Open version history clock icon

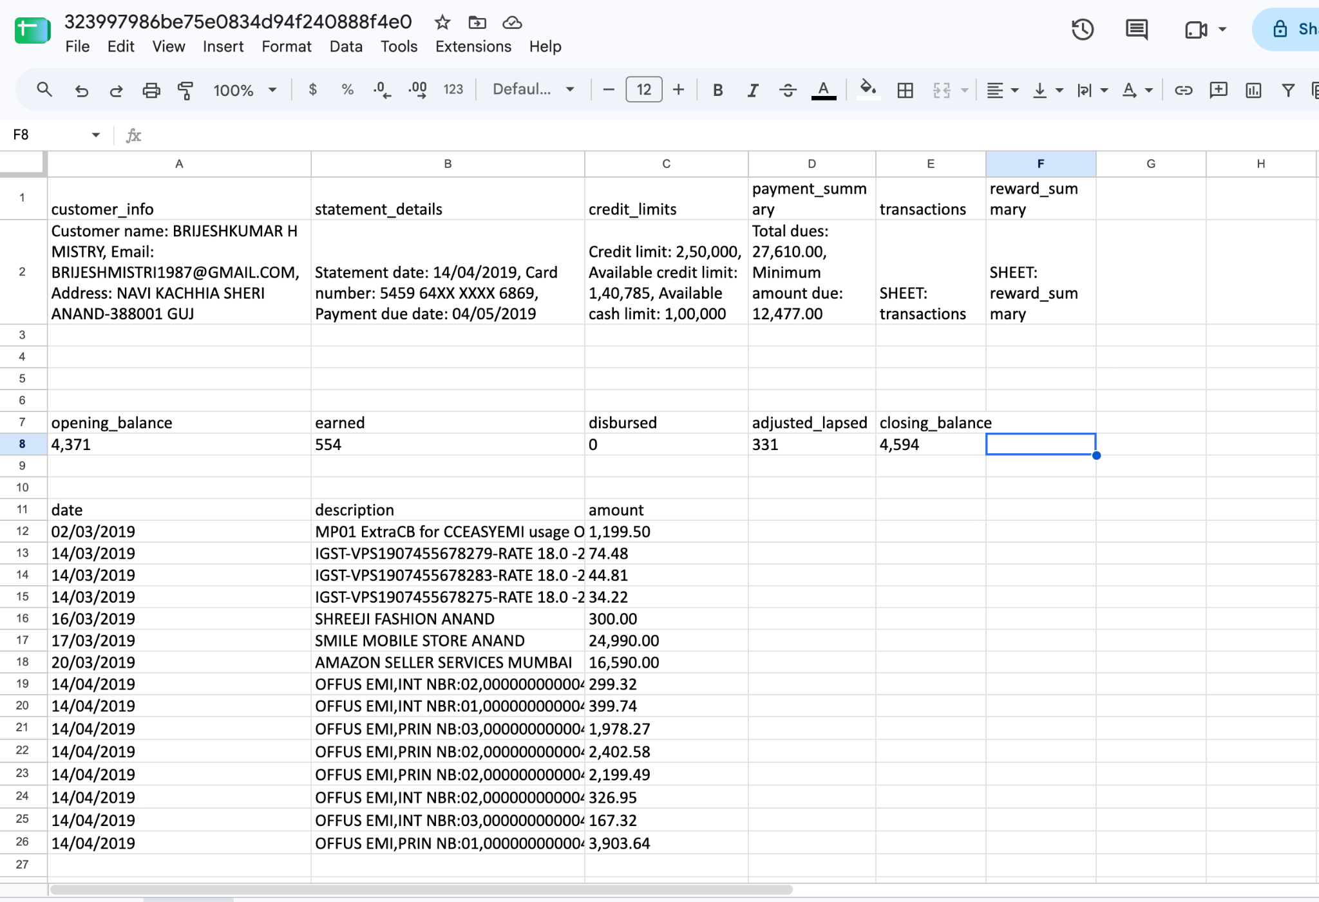[1083, 30]
